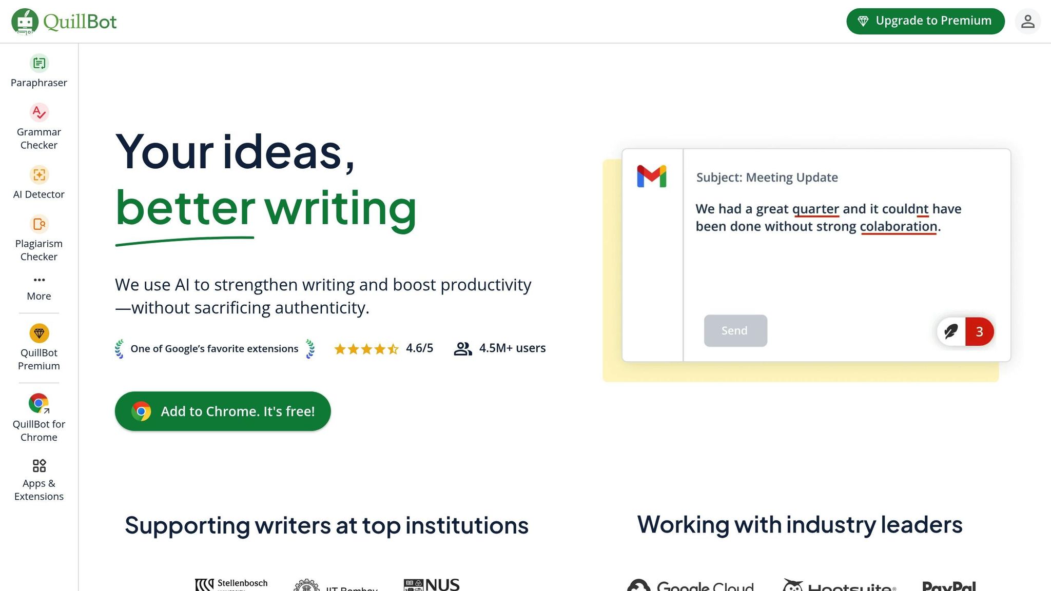
Task: Click the Gmail logo in demo
Action: pyautogui.click(x=652, y=176)
